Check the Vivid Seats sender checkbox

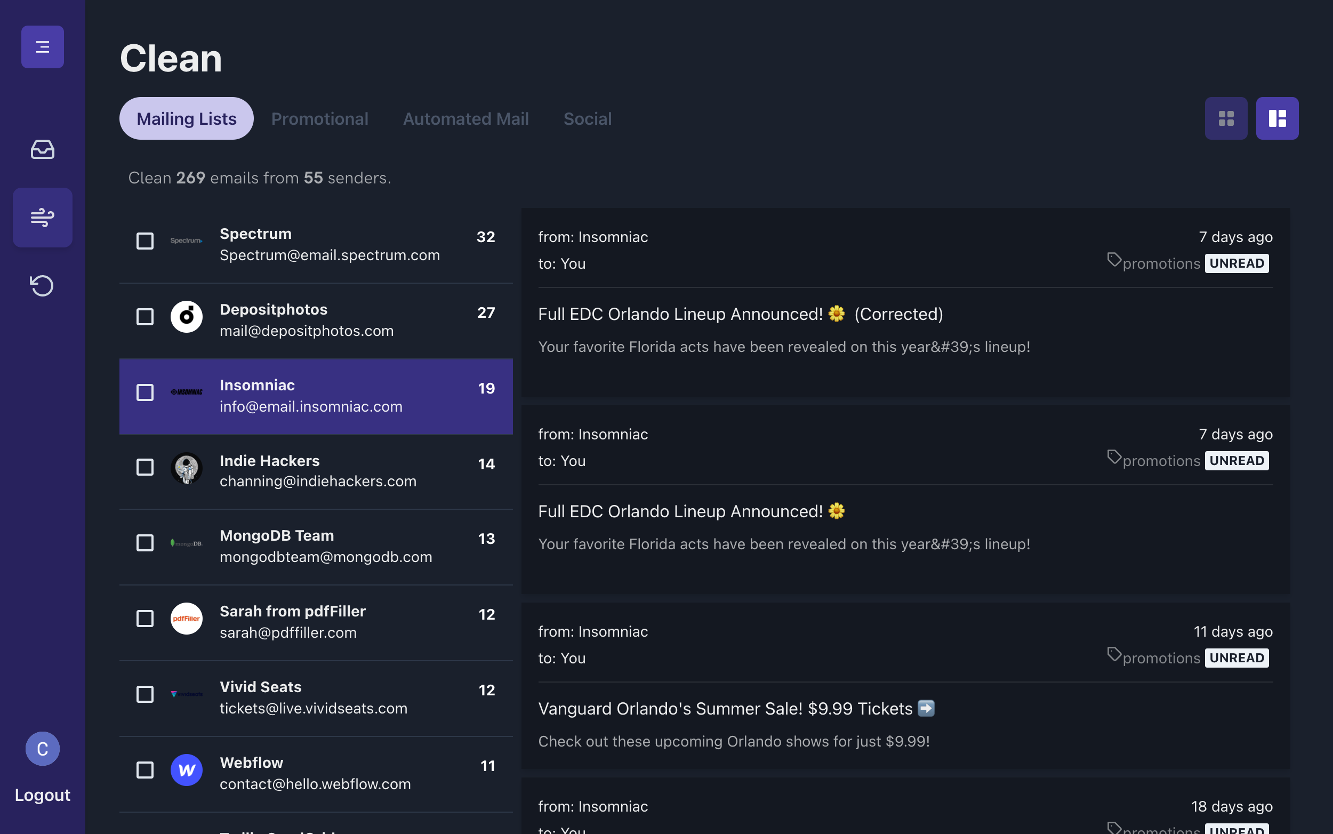click(145, 694)
